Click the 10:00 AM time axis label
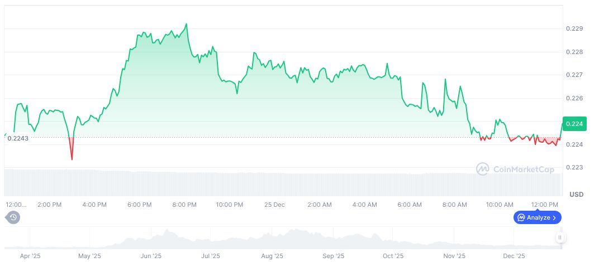 [x=500, y=205]
